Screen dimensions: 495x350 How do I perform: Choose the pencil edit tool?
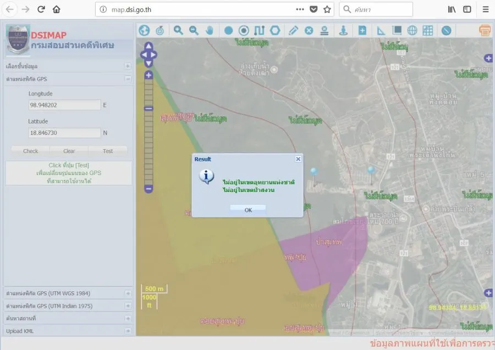pyautogui.click(x=293, y=30)
